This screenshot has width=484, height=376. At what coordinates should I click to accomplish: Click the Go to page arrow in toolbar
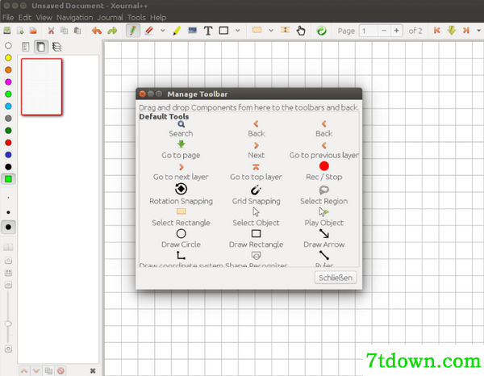coord(452,30)
